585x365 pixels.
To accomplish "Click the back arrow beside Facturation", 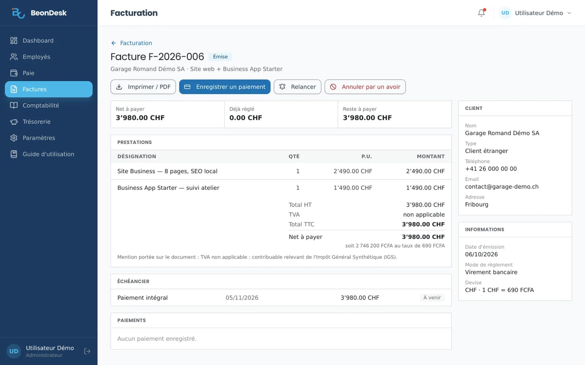I will 114,43.
